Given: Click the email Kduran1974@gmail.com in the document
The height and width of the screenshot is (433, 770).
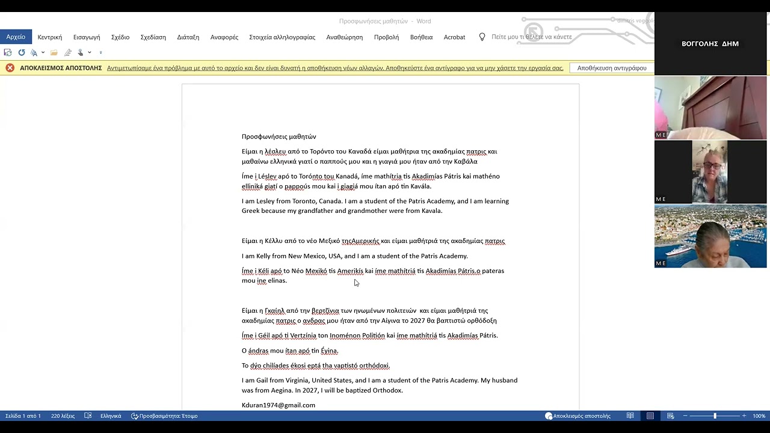Looking at the screenshot, I should coord(279,405).
